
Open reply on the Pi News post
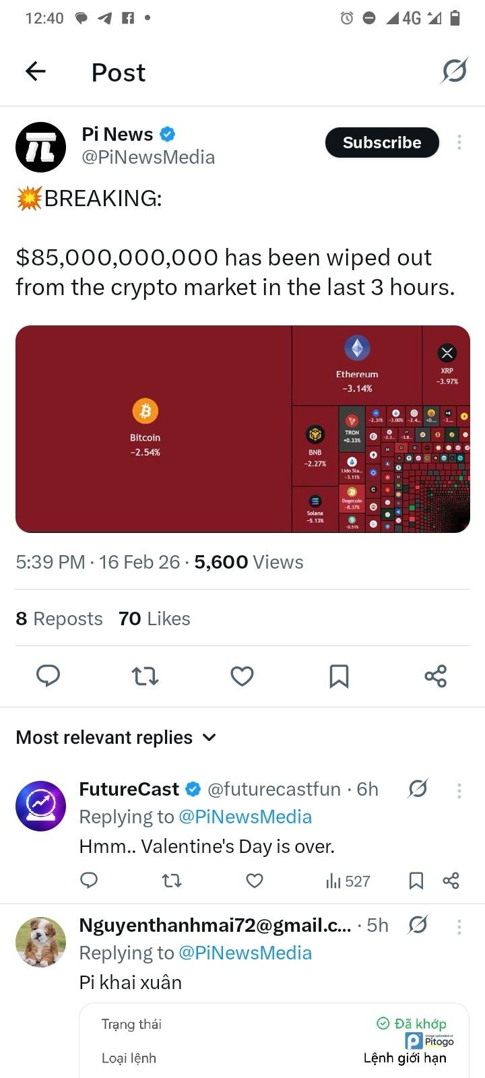pos(48,676)
